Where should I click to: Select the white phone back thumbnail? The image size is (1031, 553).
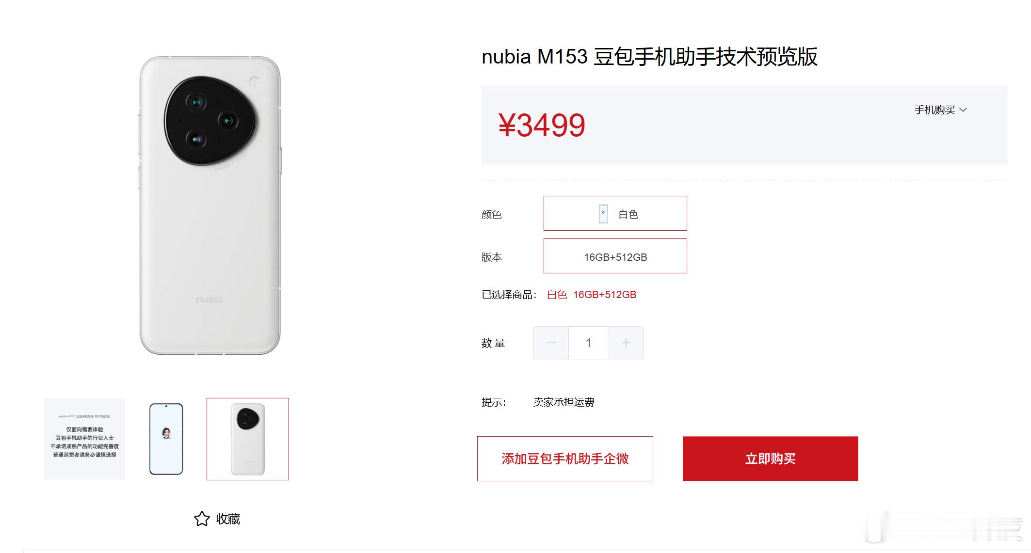click(248, 439)
